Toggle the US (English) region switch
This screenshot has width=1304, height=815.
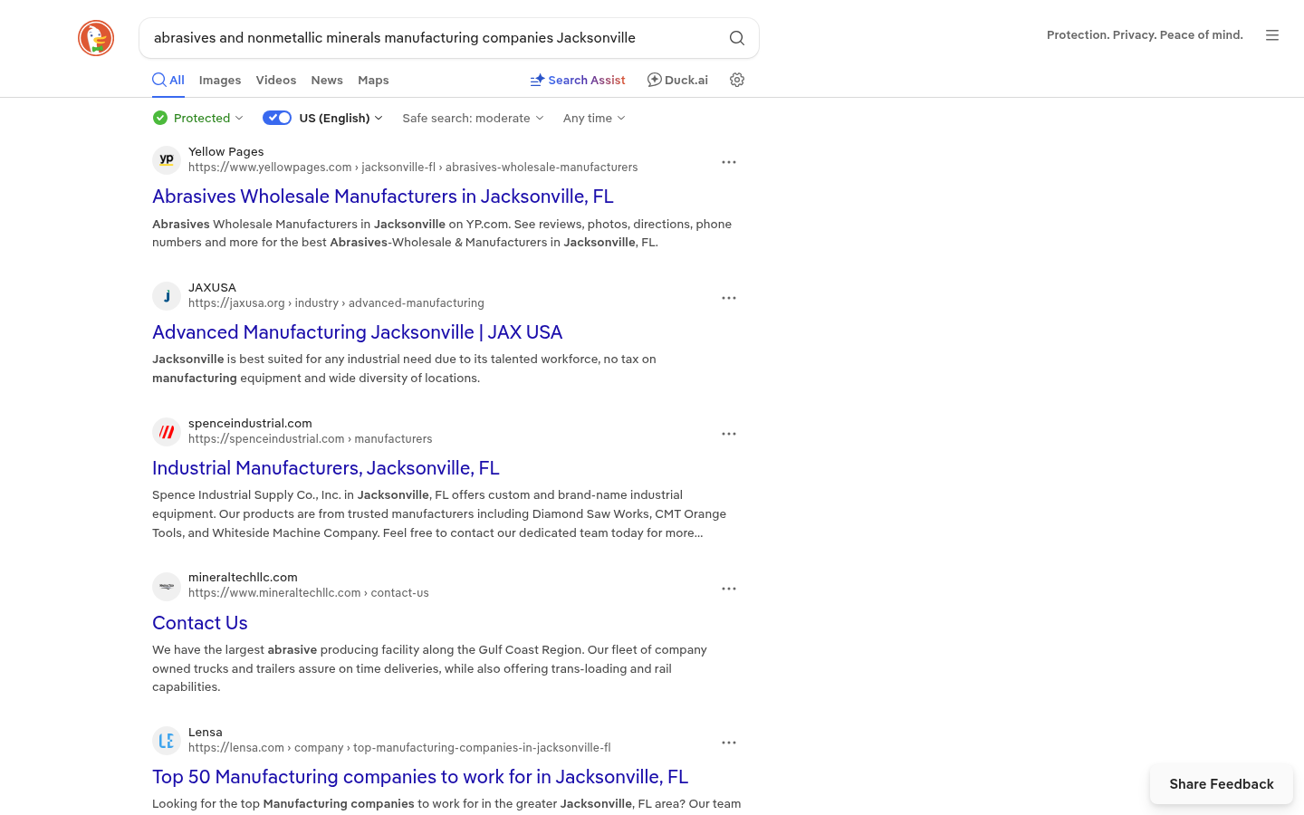coord(277,118)
